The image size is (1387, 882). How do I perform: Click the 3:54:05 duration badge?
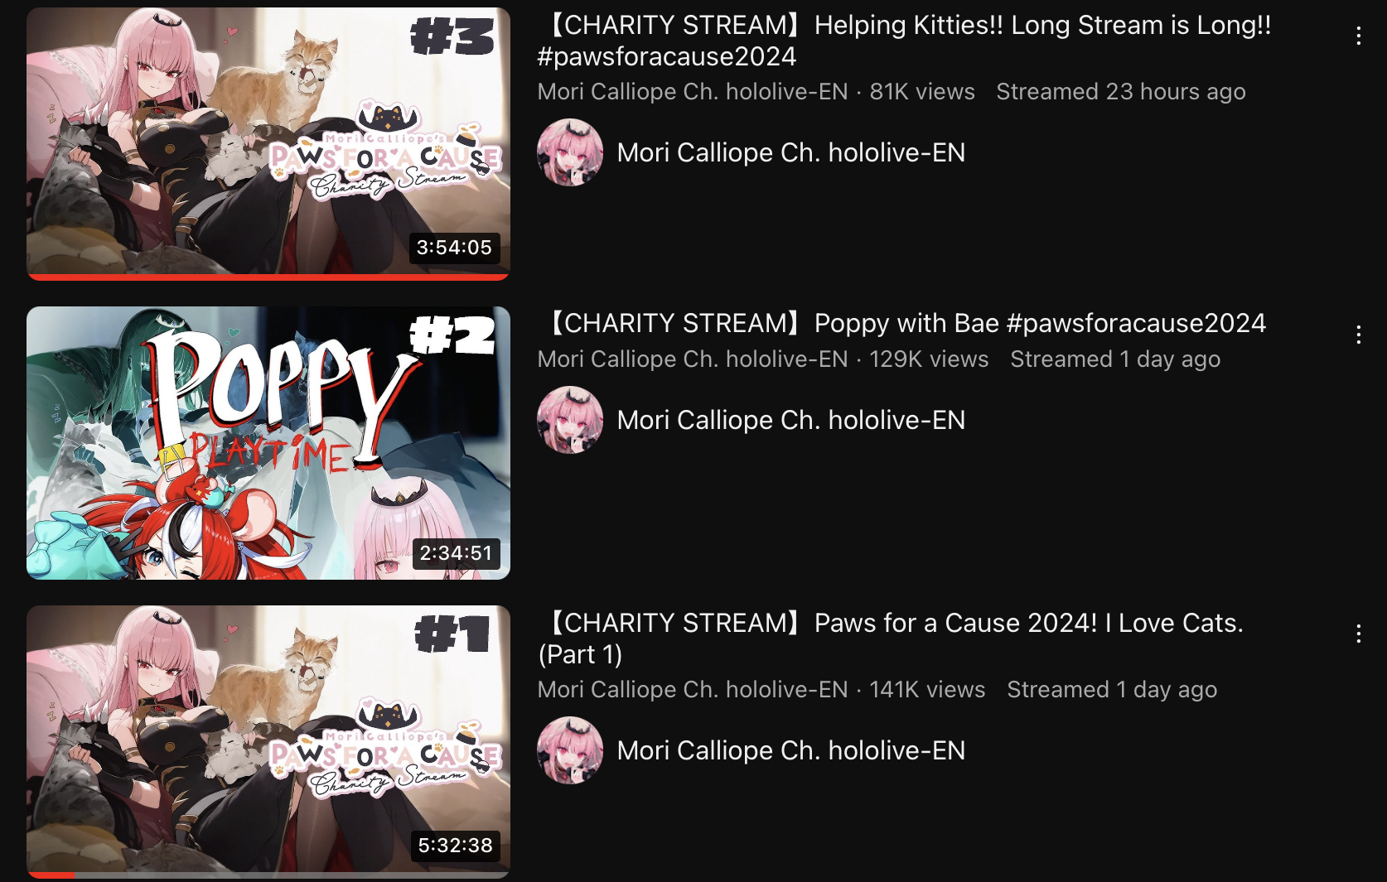[454, 248]
